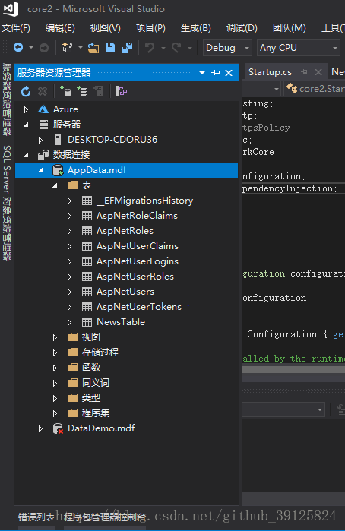Open the 生成(B) menu
The width and height of the screenshot is (345, 531).
[x=195, y=28]
